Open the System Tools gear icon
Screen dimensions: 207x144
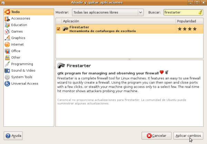pyautogui.click(x=7, y=77)
